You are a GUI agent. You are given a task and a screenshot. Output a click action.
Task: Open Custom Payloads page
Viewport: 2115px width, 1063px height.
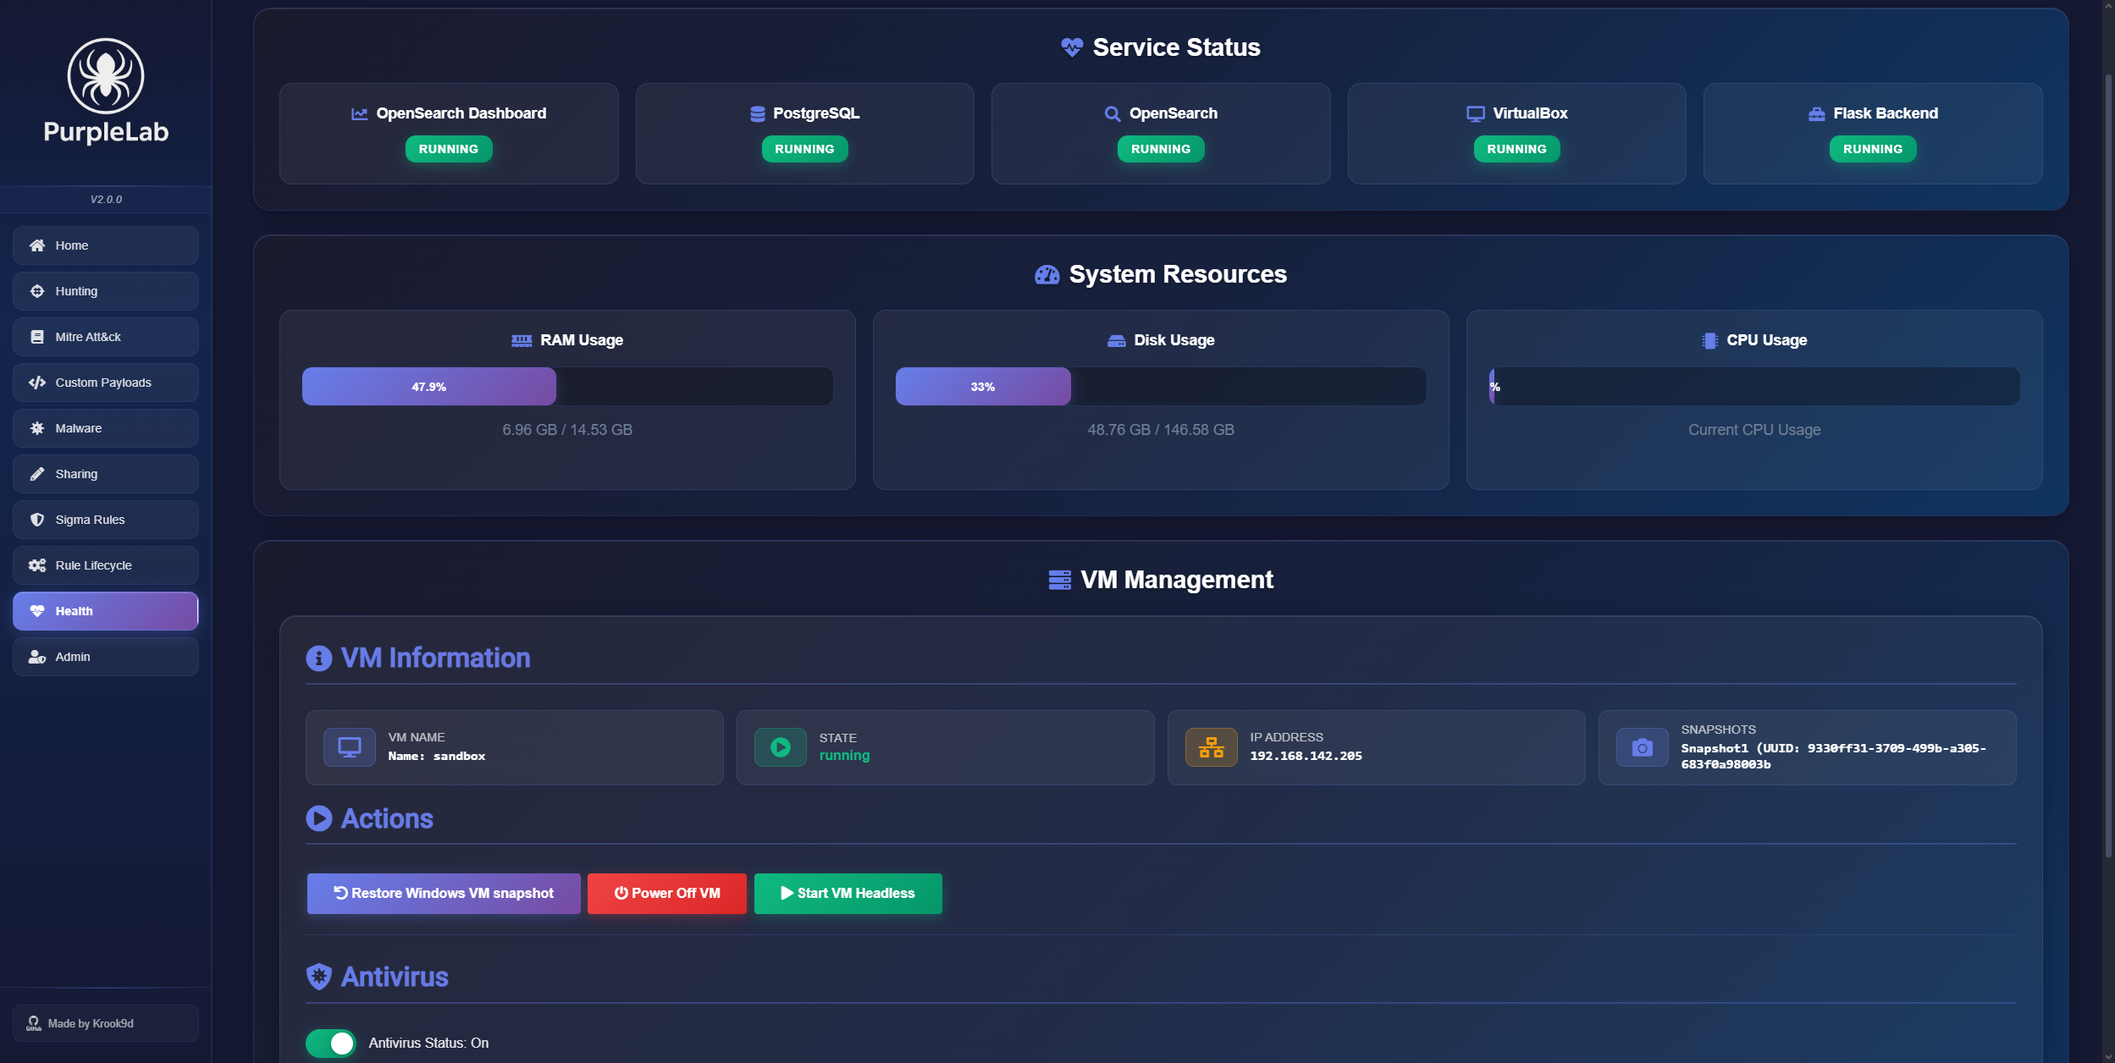click(x=106, y=383)
